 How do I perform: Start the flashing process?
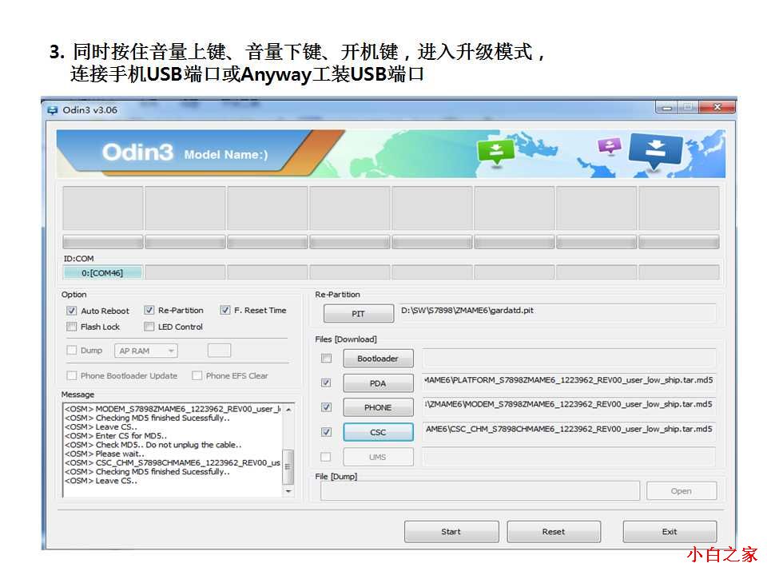451,532
